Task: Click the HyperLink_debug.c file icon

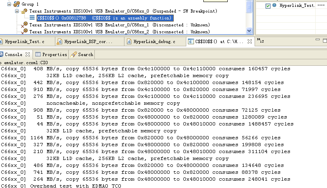Action: (x=129, y=42)
